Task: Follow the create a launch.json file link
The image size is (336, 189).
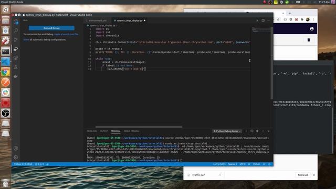Action: point(66,34)
